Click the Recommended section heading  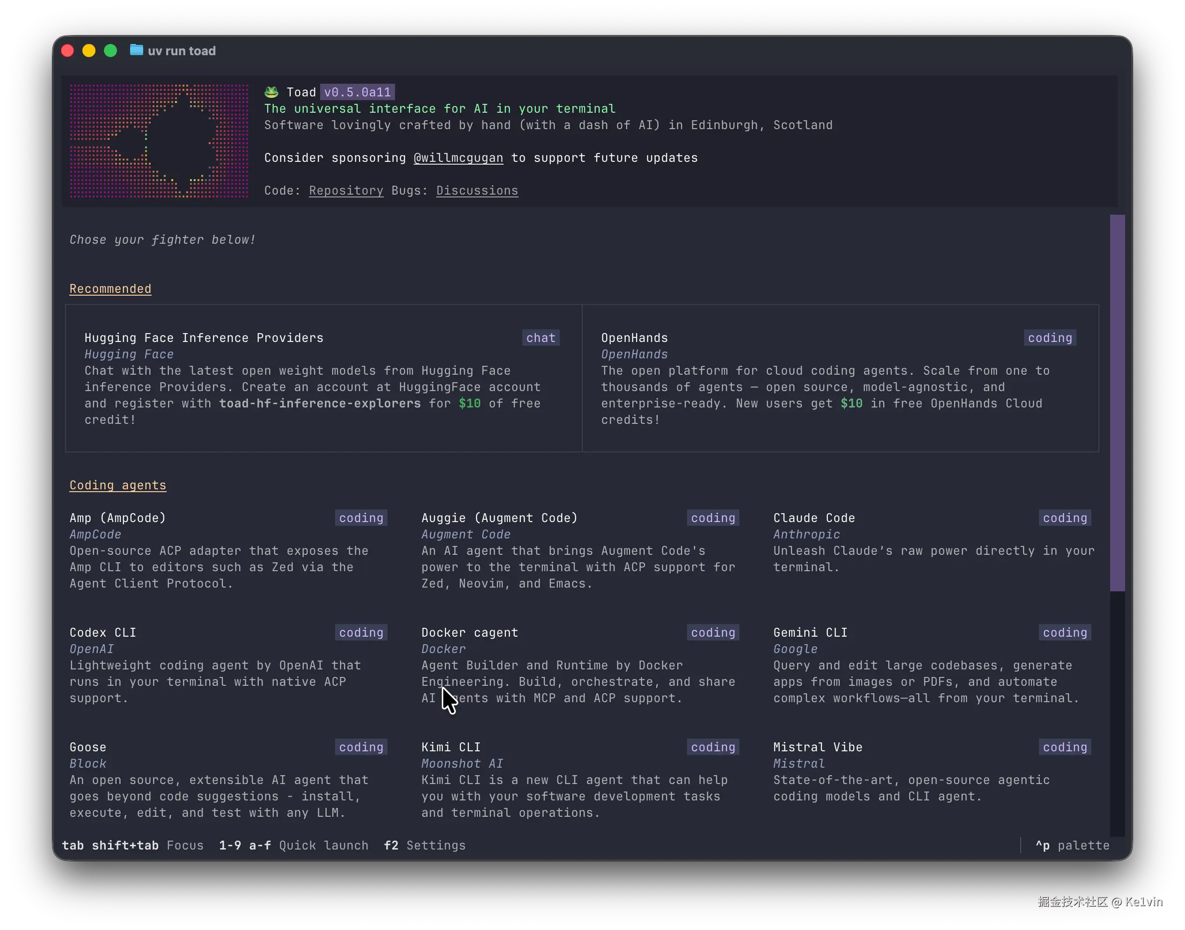point(110,289)
